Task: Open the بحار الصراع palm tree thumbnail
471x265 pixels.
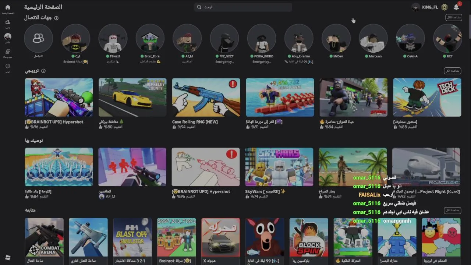Action: pos(353,167)
